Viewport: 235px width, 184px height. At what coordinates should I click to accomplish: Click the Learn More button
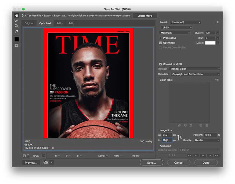[145, 16]
